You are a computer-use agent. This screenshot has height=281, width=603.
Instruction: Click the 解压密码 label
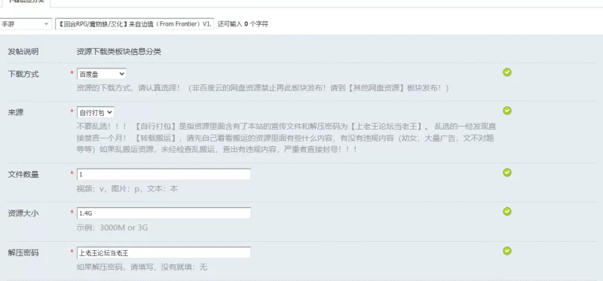(23, 253)
